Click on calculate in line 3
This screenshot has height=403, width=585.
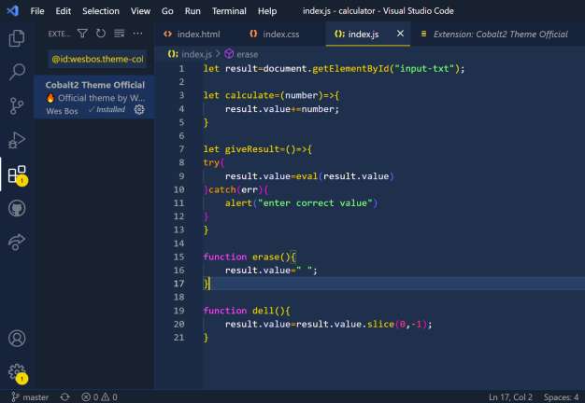coord(250,95)
